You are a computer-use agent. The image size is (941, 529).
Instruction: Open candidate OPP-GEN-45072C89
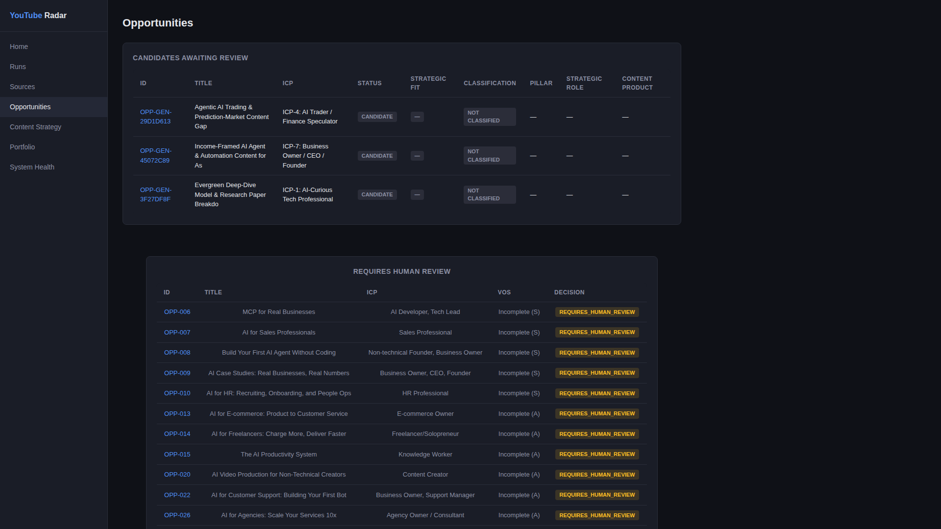(156, 156)
